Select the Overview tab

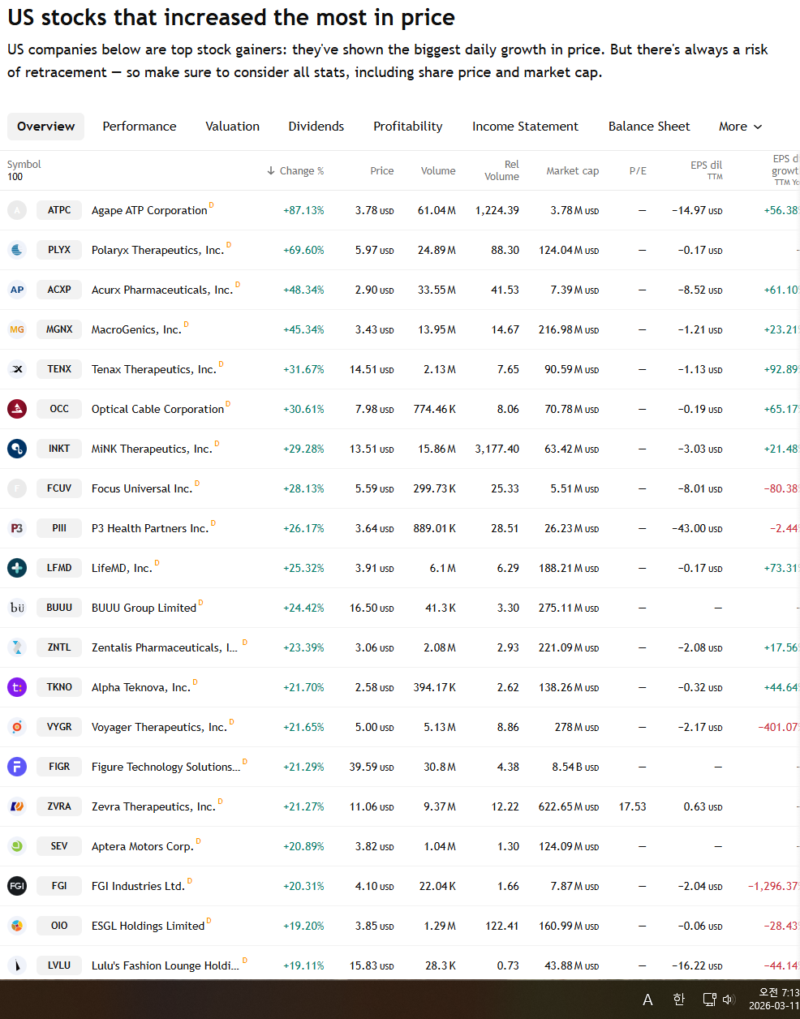[45, 127]
